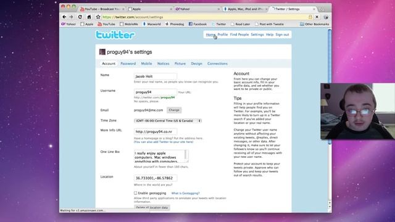Open the Yahoo! bookmark
The width and height of the screenshot is (395, 222).
(69, 24)
